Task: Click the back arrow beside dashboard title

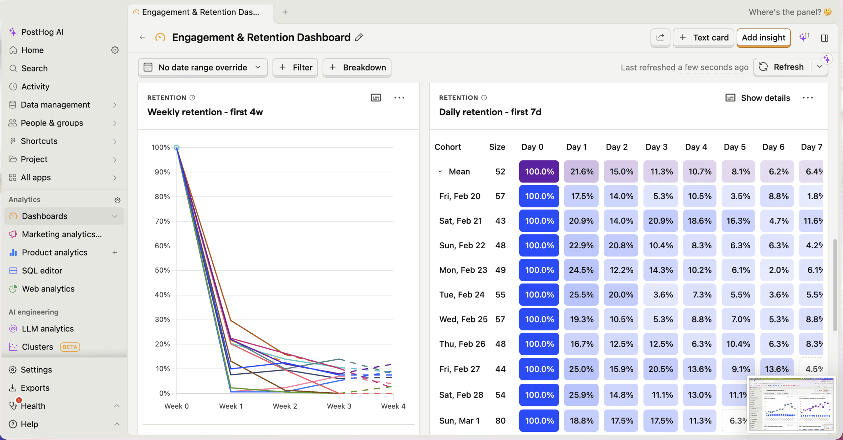Action: tap(143, 38)
